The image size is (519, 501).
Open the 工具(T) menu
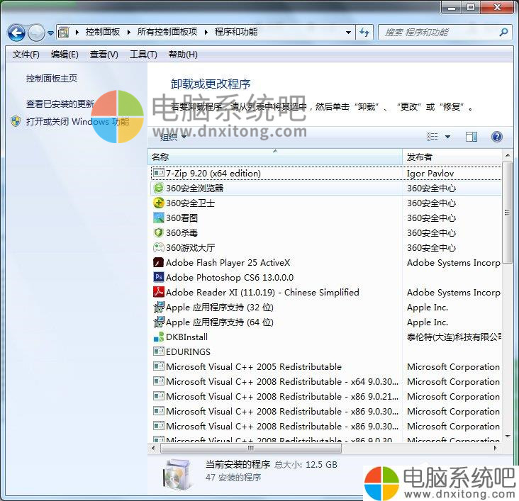click(x=143, y=55)
